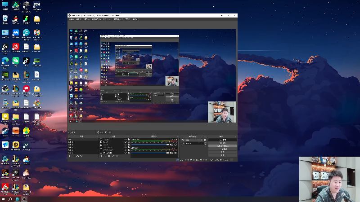Open the Microsoft Edge desktop shortcut
Viewport: 360px width, 202px height.
pos(5,60)
